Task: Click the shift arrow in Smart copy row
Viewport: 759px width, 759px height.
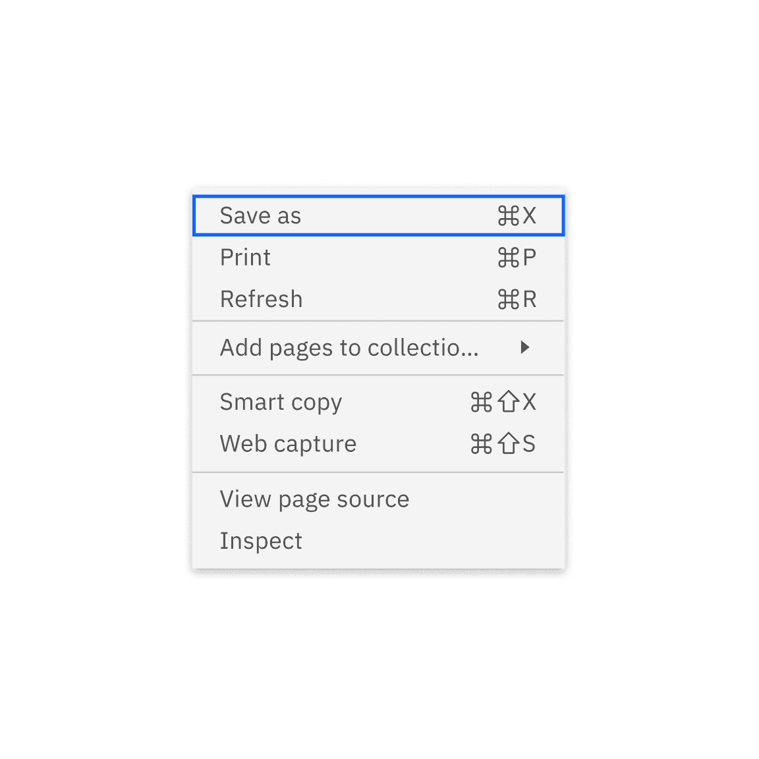Action: coord(508,402)
